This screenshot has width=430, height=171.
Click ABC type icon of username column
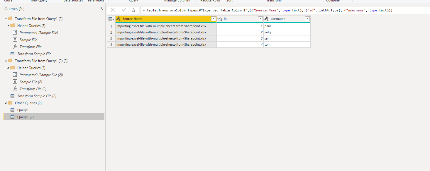coord(267,19)
